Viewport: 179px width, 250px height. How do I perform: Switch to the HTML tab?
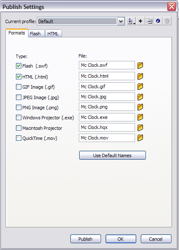pos(54,34)
